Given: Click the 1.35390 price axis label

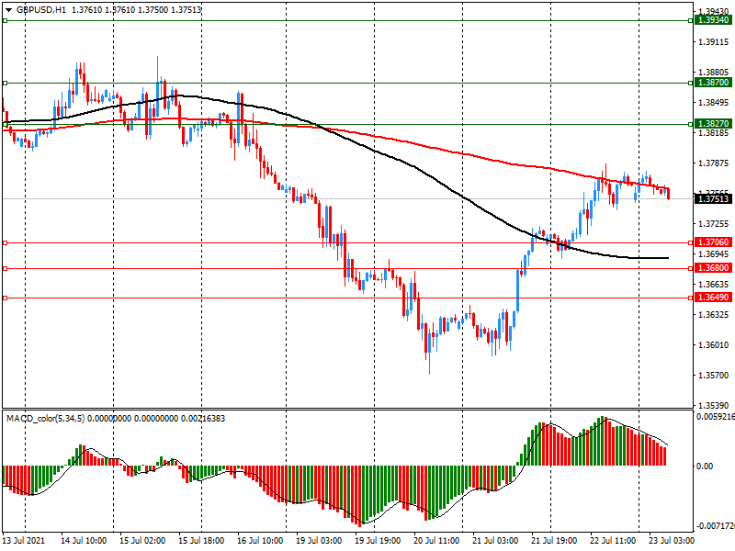Looking at the screenshot, I should (714, 405).
